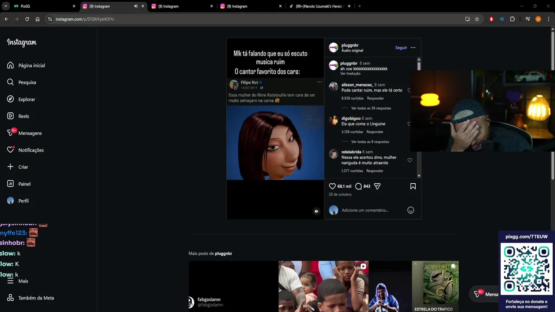
Task: Bookmark page with star icon
Action: click(477, 19)
